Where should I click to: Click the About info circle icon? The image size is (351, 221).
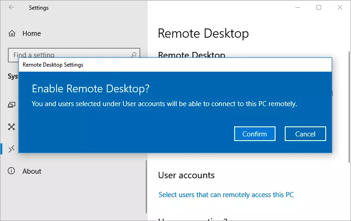click(12, 171)
